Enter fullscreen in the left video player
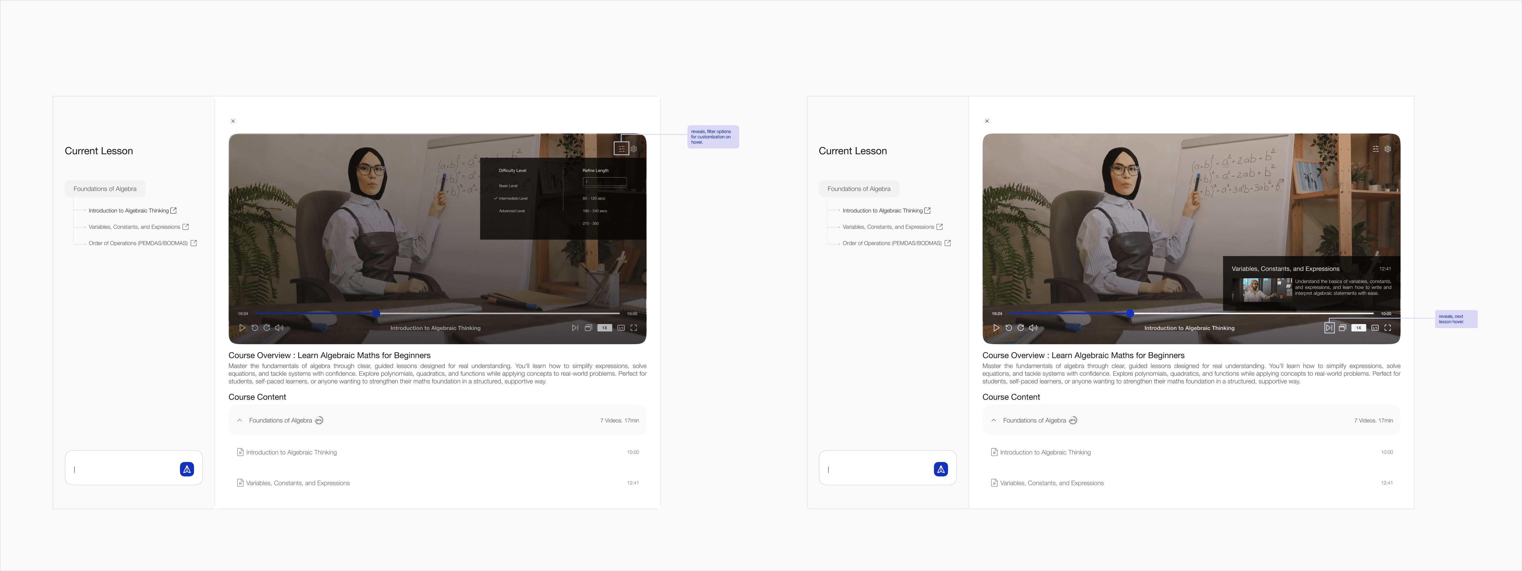The image size is (1522, 571). point(634,328)
